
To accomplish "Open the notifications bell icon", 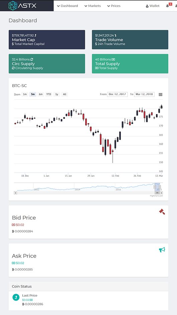I will tap(167, 6).
